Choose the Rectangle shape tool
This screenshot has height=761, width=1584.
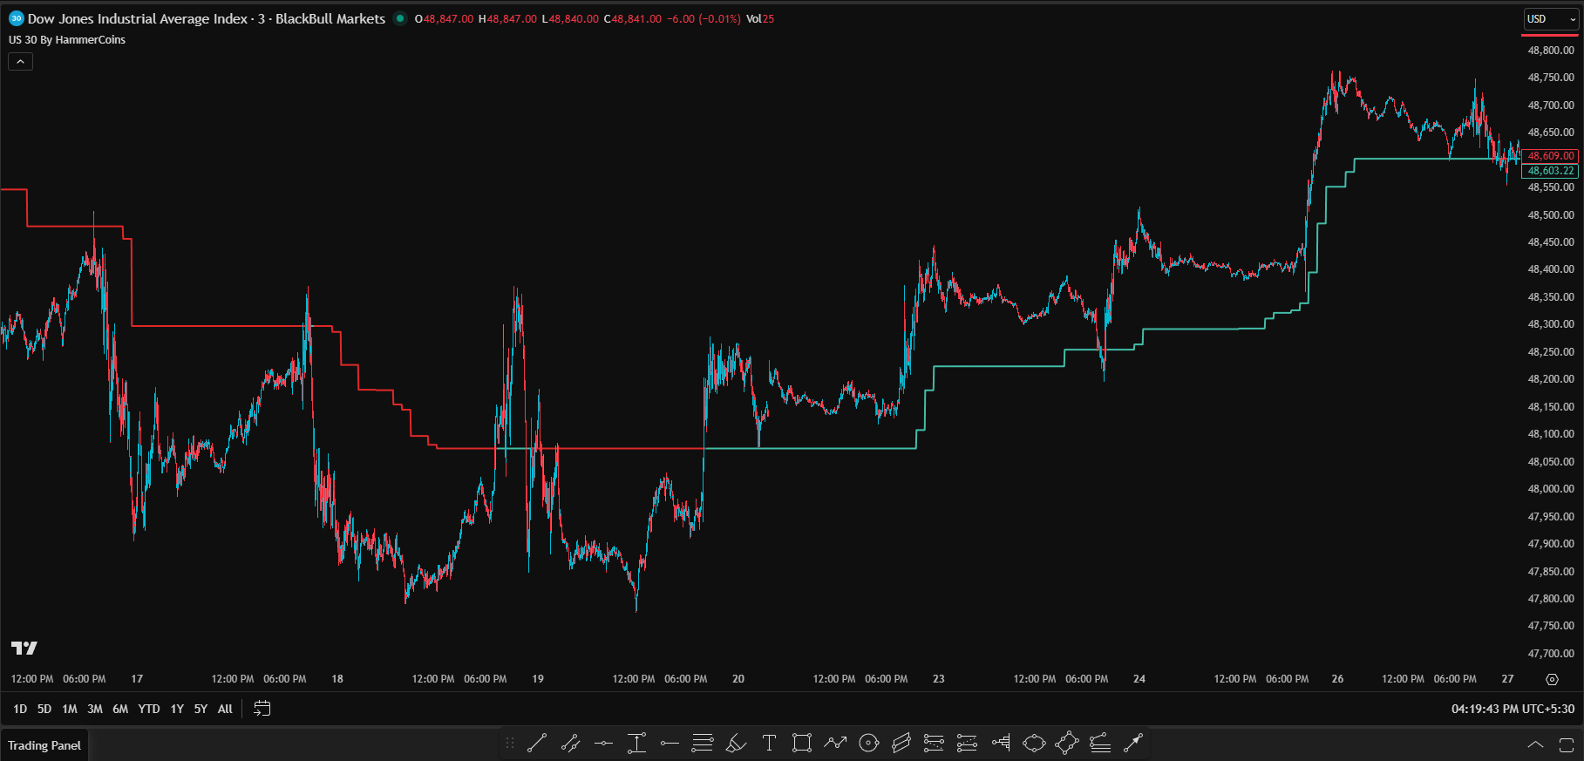[x=801, y=743]
